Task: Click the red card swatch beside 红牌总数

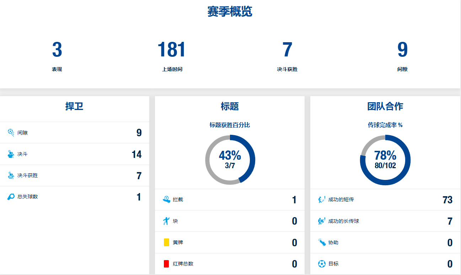Action: [166, 264]
